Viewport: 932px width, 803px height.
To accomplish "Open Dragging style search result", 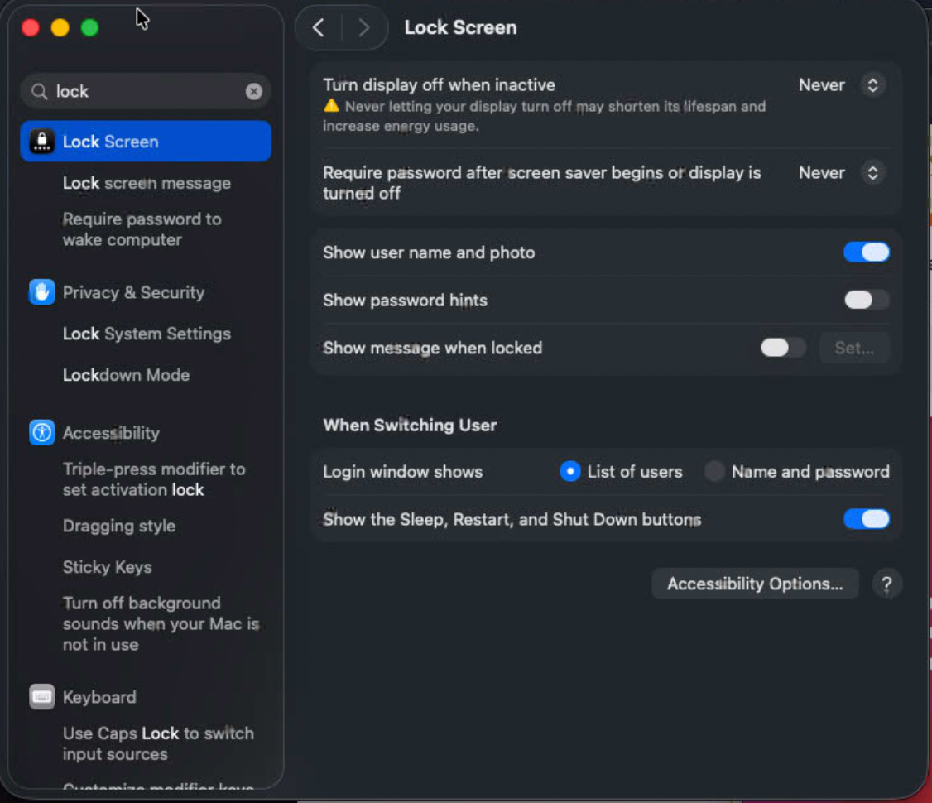I will pyautogui.click(x=119, y=526).
